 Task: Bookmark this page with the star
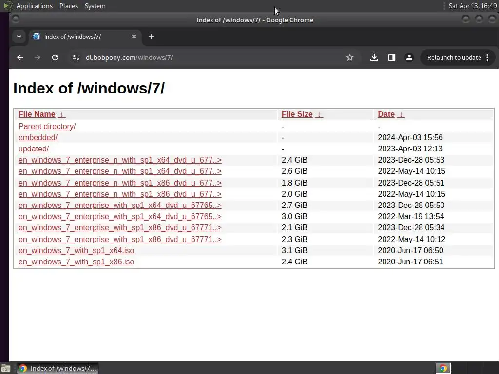tap(350, 57)
